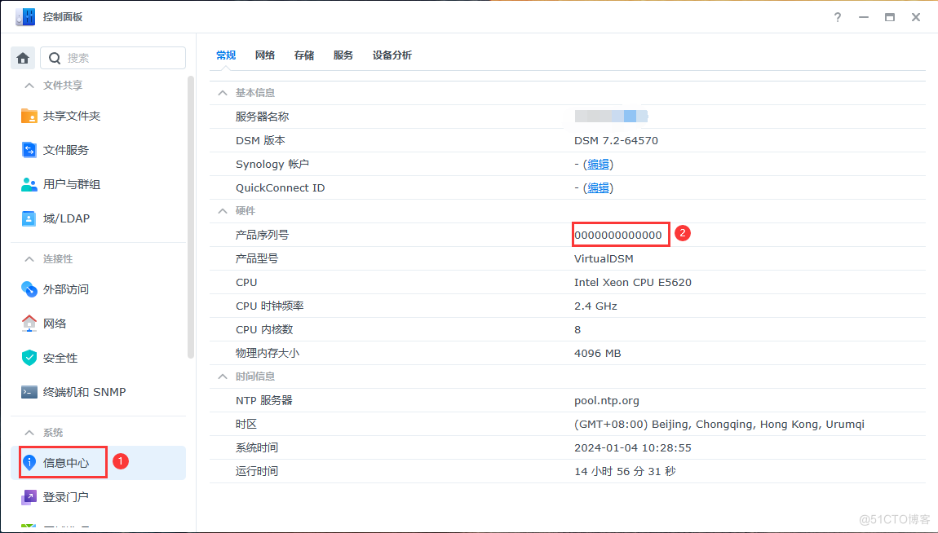This screenshot has height=533, width=938.
Task: Click the 4096 MB memory value
Action: 598,353
